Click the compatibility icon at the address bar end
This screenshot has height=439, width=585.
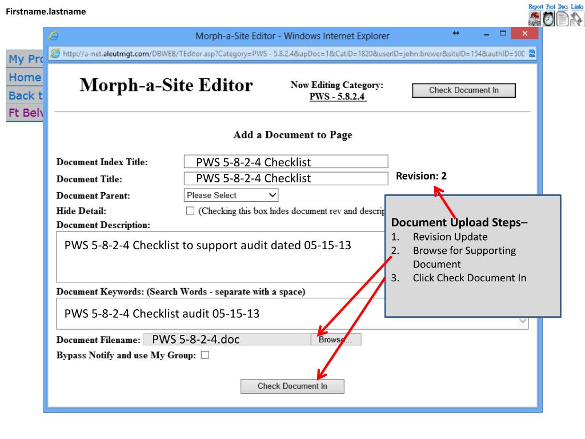click(x=532, y=53)
